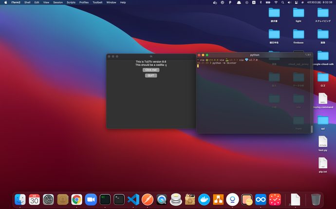The width and height of the screenshot is (336, 209).
Task: Open the 確定申告 folder on desktop
Action: point(274,34)
